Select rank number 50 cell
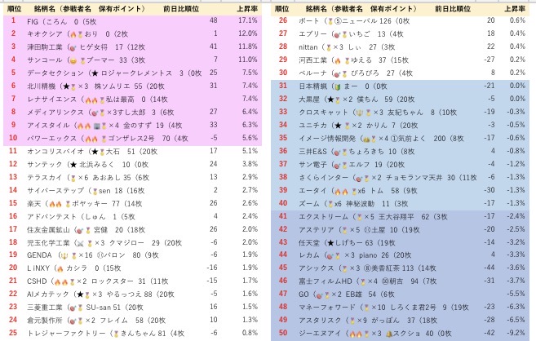 pyautogui.click(x=283, y=333)
